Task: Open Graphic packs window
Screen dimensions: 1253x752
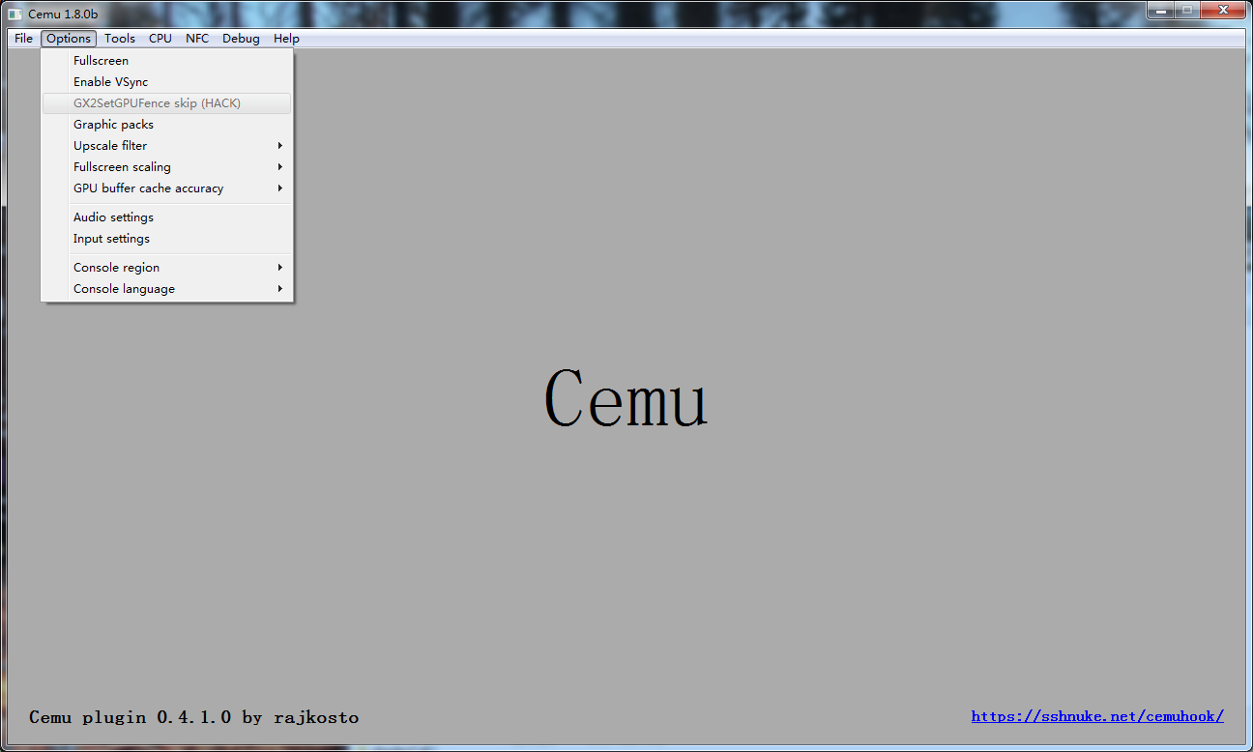Action: click(x=166, y=125)
